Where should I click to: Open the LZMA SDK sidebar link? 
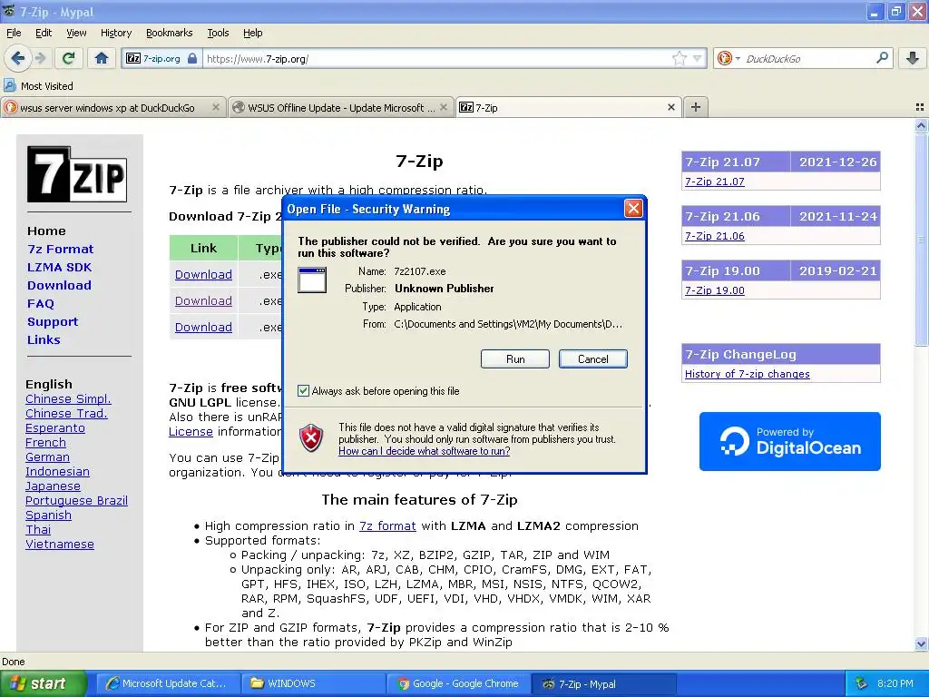click(x=59, y=268)
